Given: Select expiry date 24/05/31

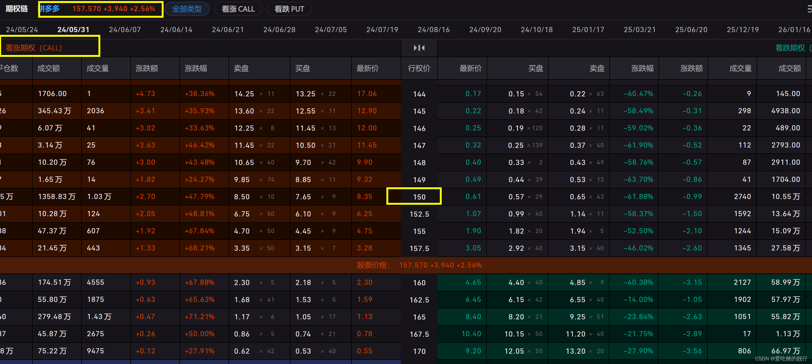Looking at the screenshot, I should coord(73,30).
